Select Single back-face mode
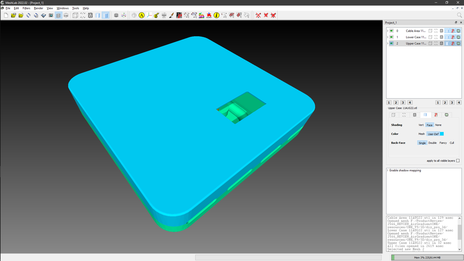This screenshot has width=464, height=261. 422,143
